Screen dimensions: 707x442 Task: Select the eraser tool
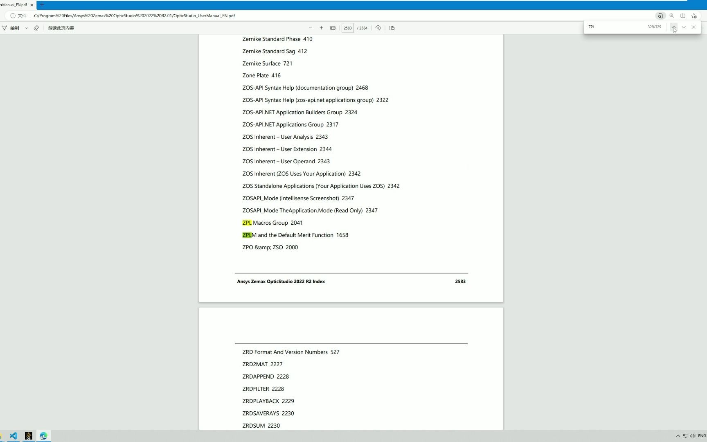(36, 28)
